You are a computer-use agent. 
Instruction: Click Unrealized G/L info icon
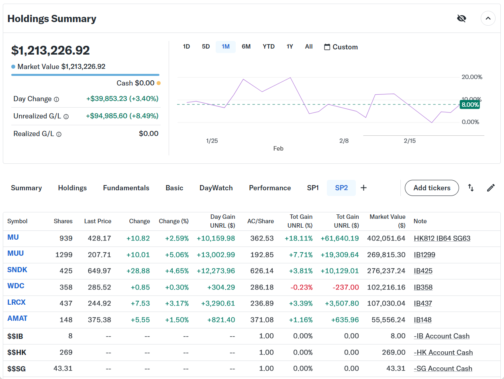66,116
